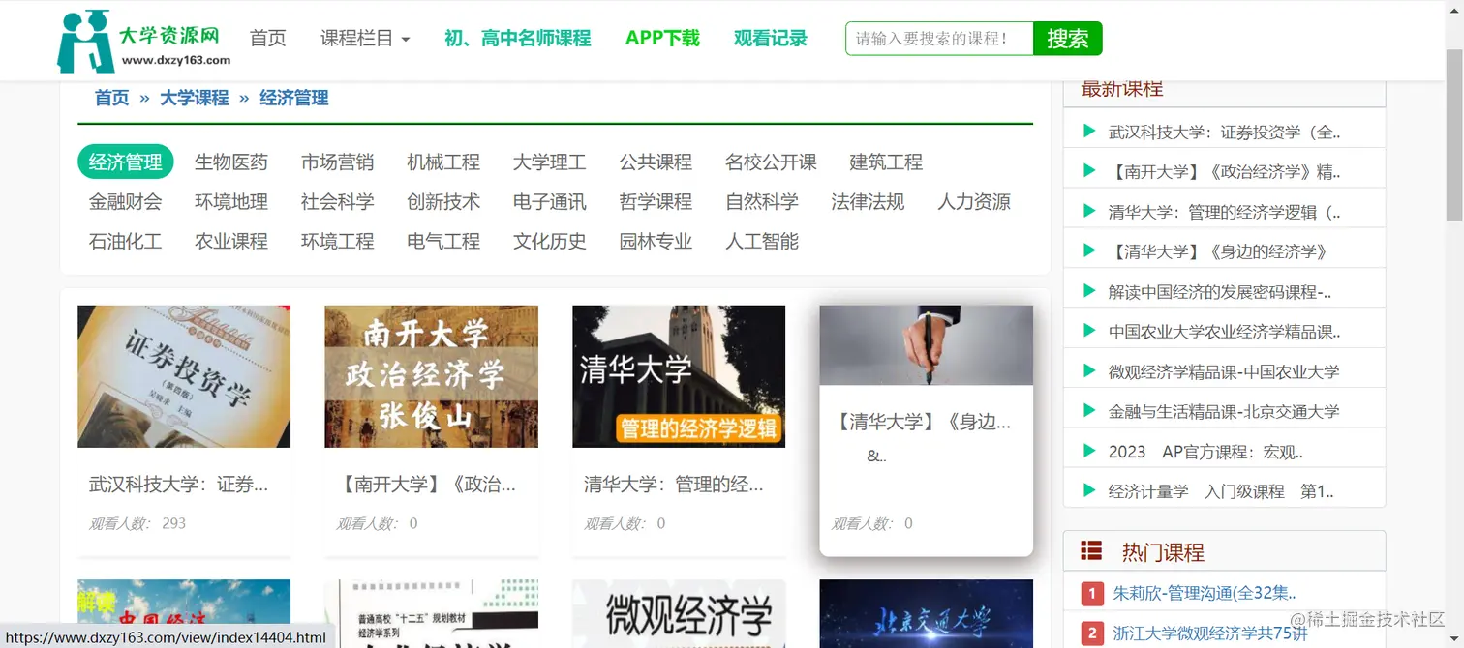Open the 清华大学 管理的经济学逻辑 thumbnail
This screenshot has width=1464, height=648.
tap(679, 376)
